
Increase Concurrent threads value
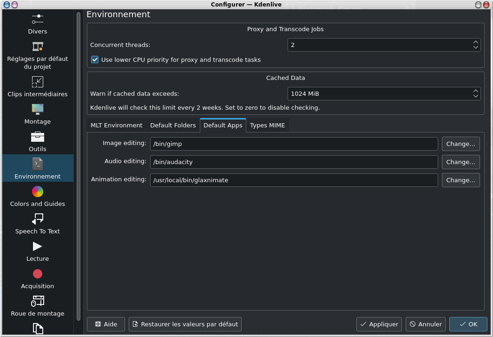point(475,42)
